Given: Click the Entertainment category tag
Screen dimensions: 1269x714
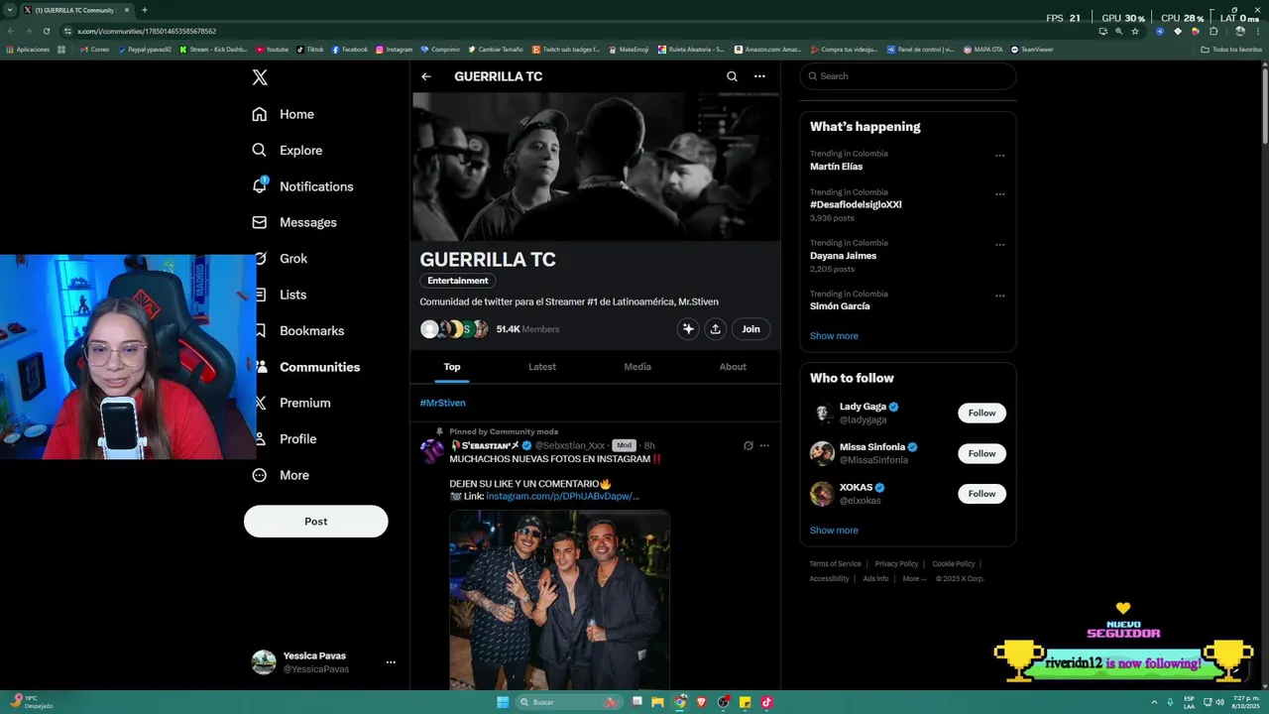Looking at the screenshot, I should tap(458, 281).
